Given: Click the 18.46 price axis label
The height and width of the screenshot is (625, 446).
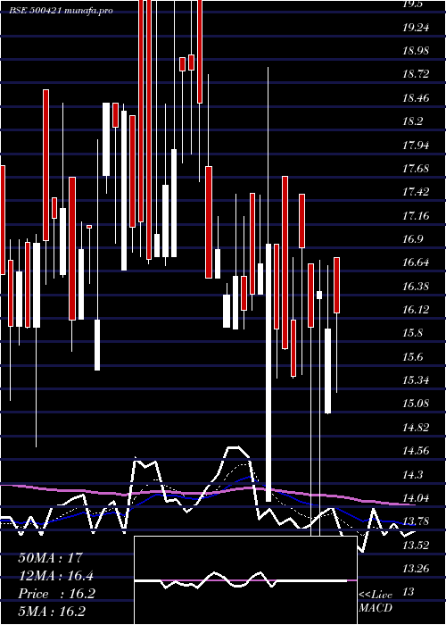Looking at the screenshot, I should tap(416, 97).
